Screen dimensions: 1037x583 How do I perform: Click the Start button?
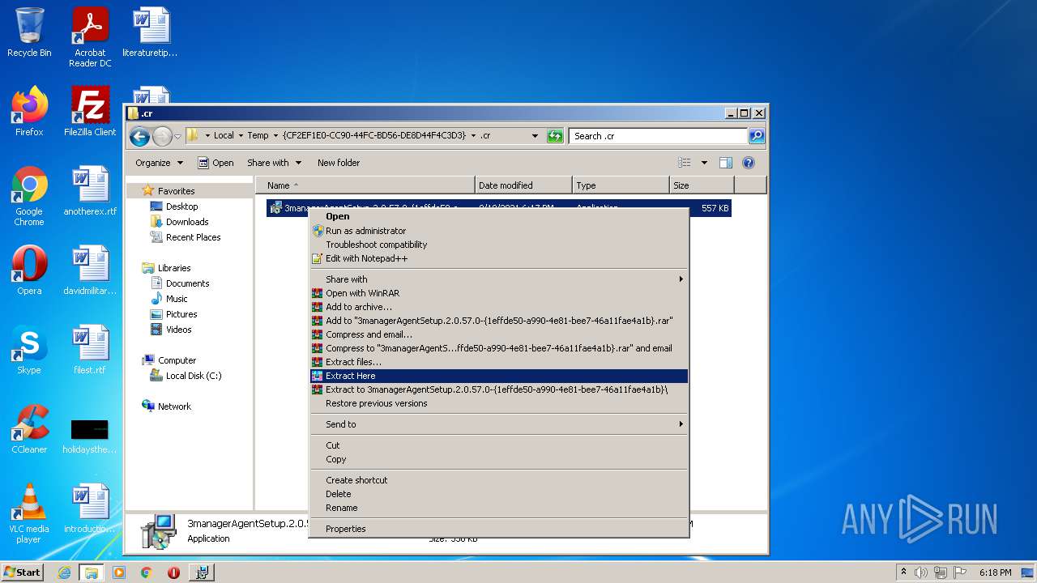click(23, 572)
